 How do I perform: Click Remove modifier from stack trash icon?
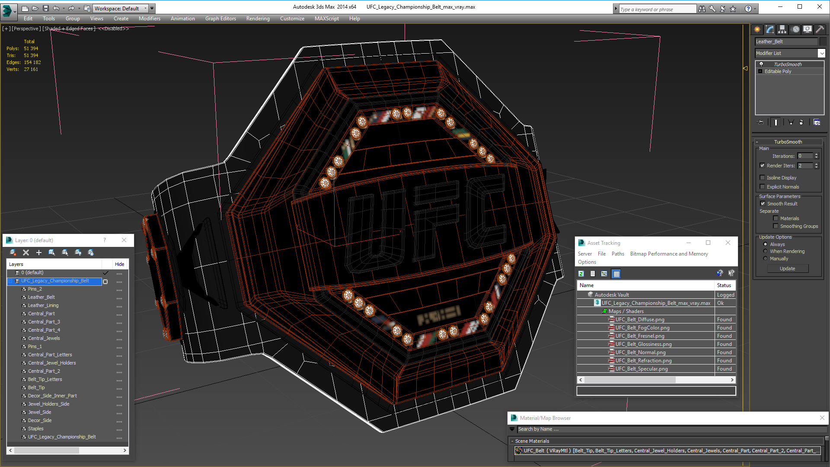point(801,122)
